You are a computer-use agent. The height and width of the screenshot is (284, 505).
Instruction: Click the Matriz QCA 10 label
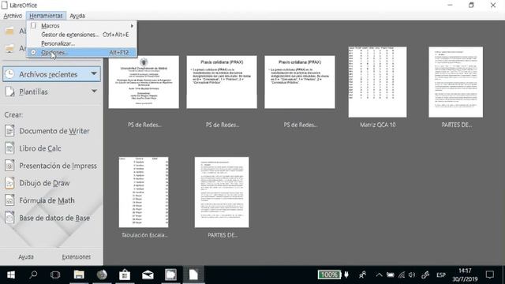(377, 125)
